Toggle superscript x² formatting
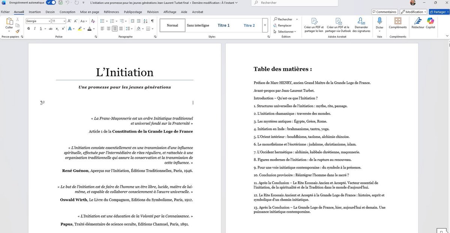 click(x=63, y=28)
